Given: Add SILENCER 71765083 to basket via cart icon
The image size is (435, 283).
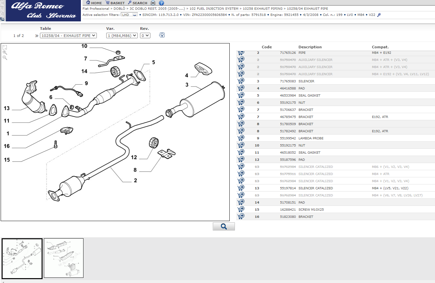Looking at the screenshot, I should pos(241,81).
